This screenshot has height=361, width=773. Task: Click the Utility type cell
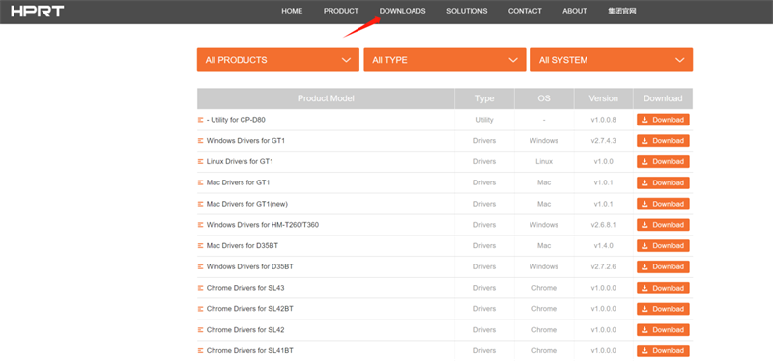click(485, 120)
